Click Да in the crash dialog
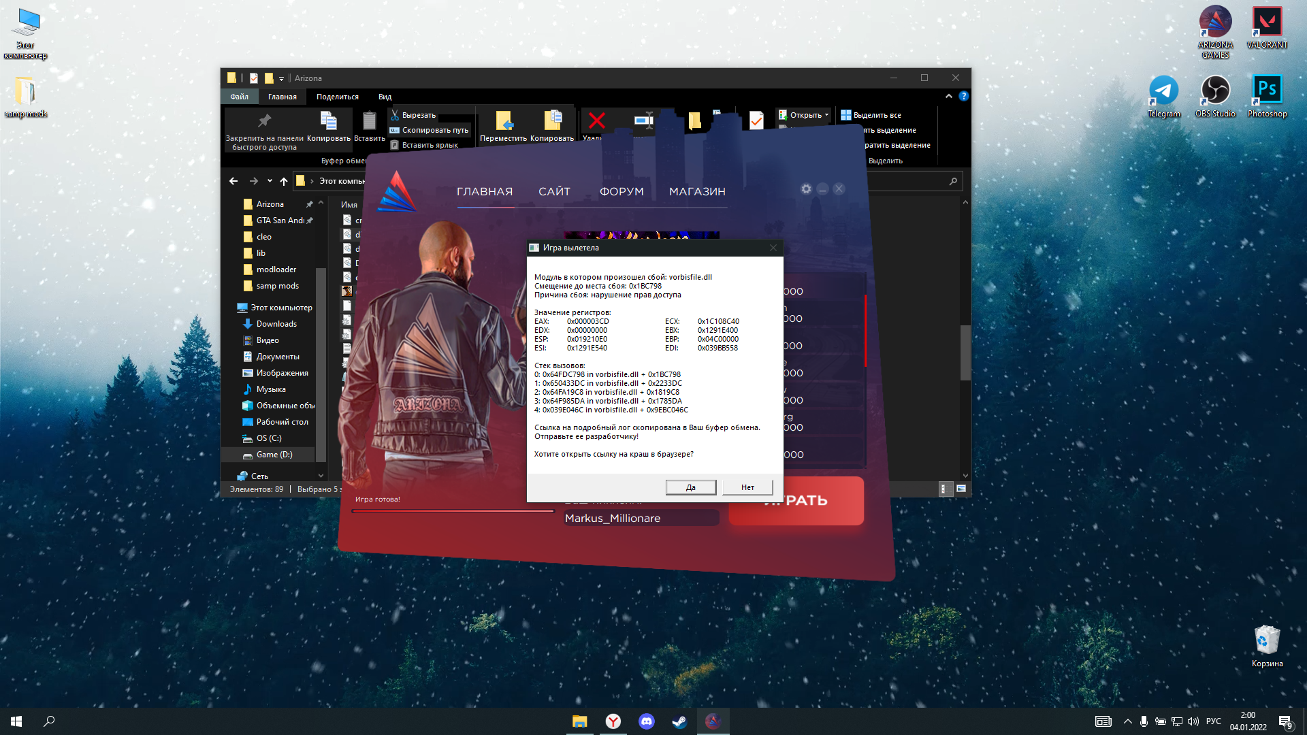This screenshot has height=735, width=1307. point(690,487)
